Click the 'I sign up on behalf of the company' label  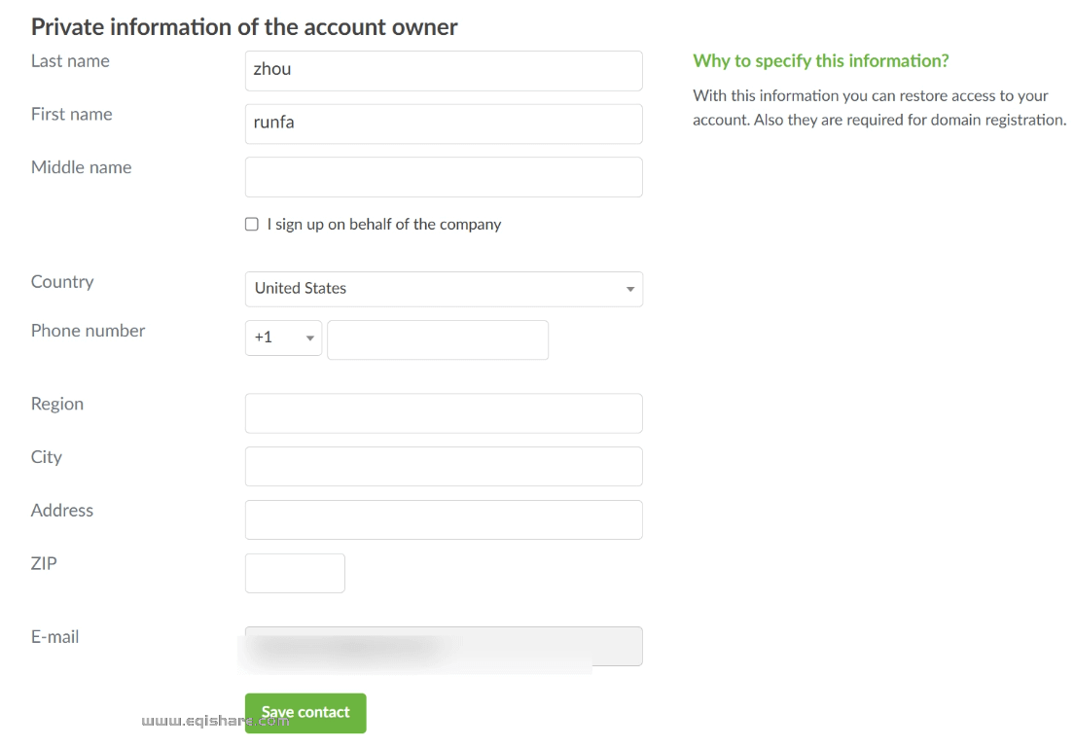383,225
